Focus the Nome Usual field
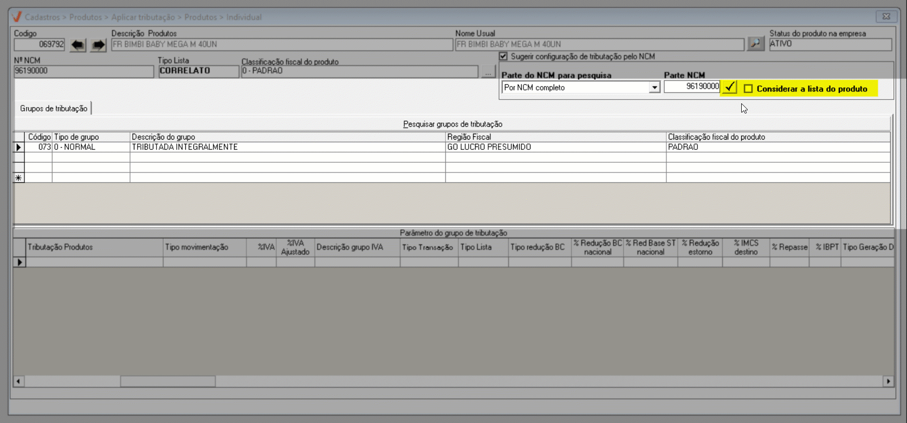Screen dimensions: 907x423 [600, 44]
